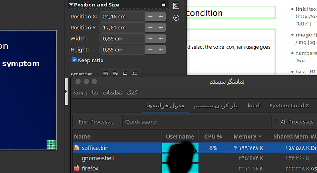This screenshot has width=317, height=173.
Task: Click soffice.bin memory value ۳٬۱۹۹٬۷۴۸ K
Action: pos(249,148)
